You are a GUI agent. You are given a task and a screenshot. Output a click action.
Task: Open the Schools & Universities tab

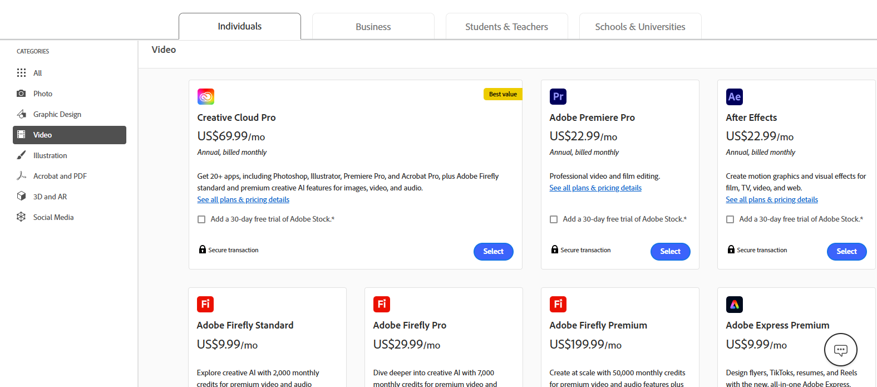click(640, 26)
